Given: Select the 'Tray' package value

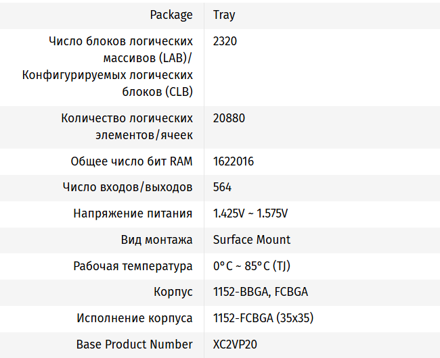Looking at the screenshot, I should point(224,15).
